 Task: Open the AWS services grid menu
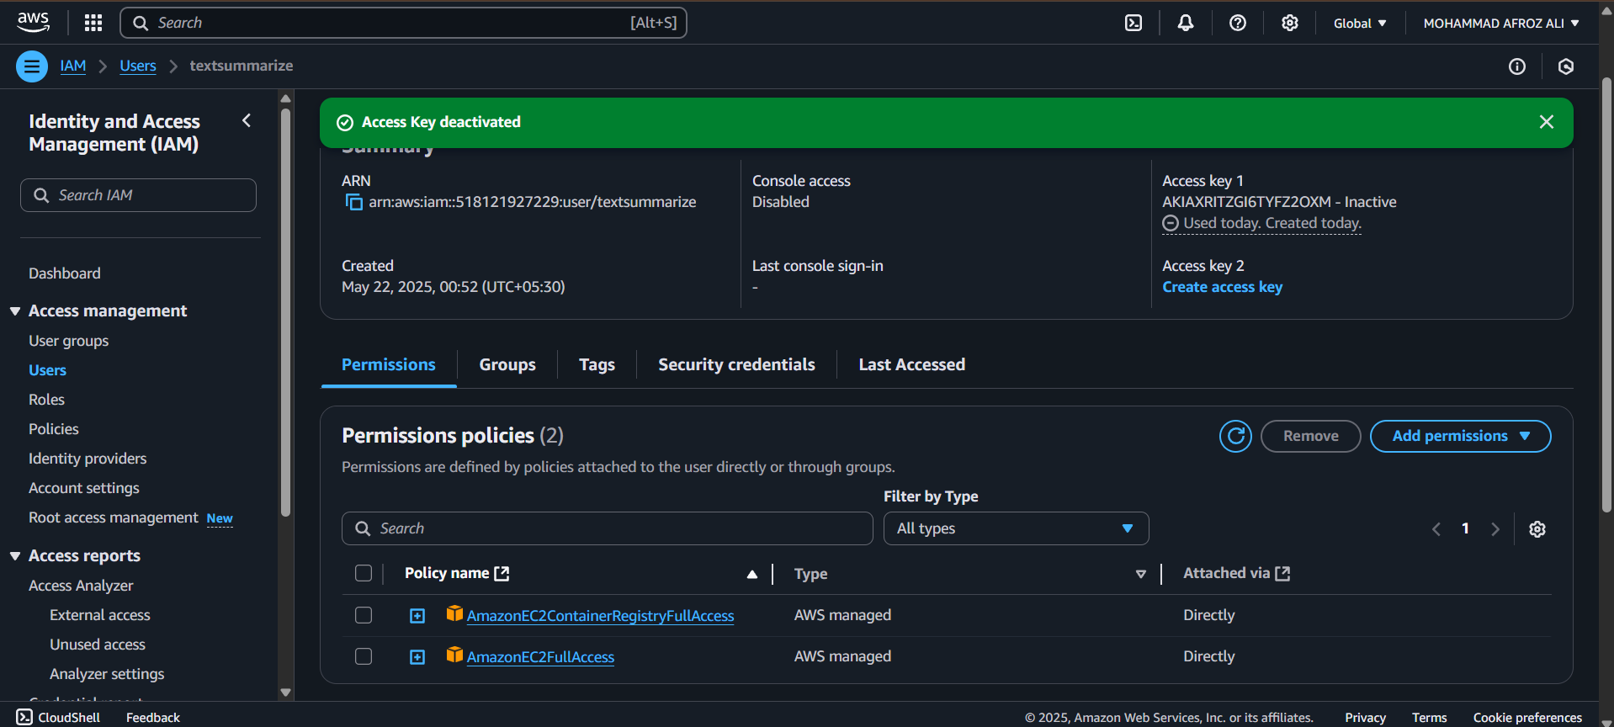click(x=93, y=23)
